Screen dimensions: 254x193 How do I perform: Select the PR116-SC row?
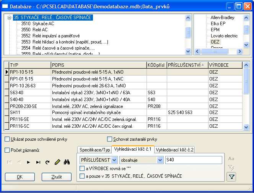tap(123, 126)
